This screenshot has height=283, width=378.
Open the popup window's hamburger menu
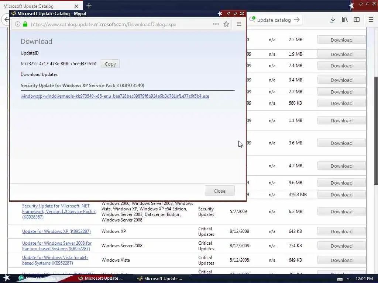click(x=239, y=24)
